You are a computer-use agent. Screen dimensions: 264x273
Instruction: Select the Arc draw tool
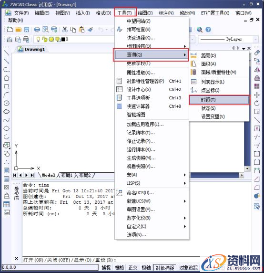7,94
